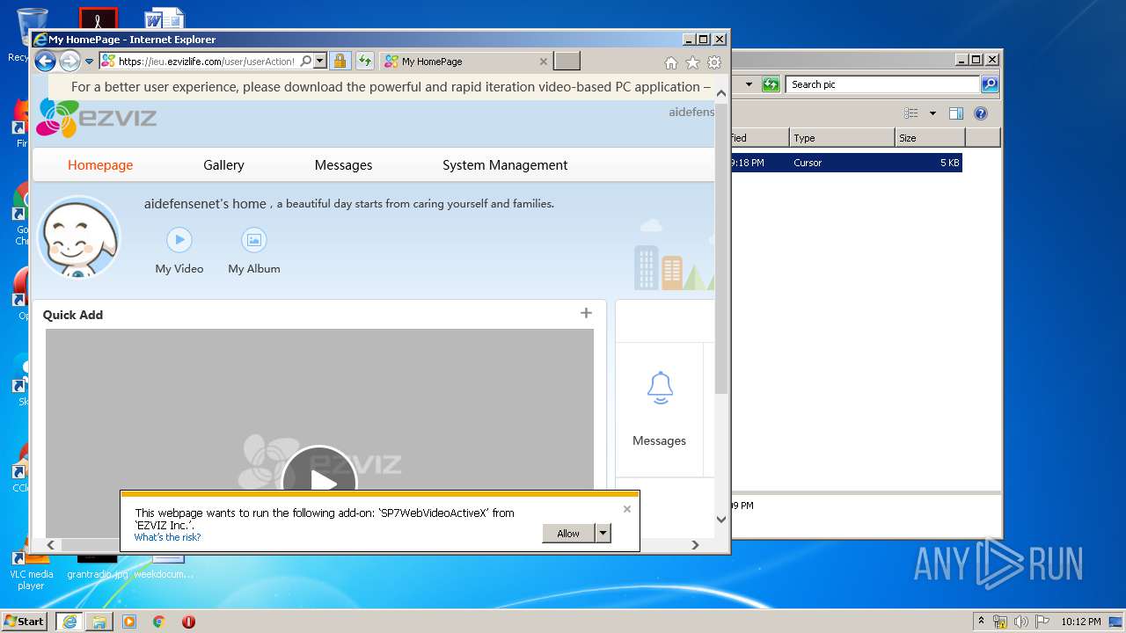Open a new blank tab in IE
This screenshot has width=1126, height=633.
567,62
